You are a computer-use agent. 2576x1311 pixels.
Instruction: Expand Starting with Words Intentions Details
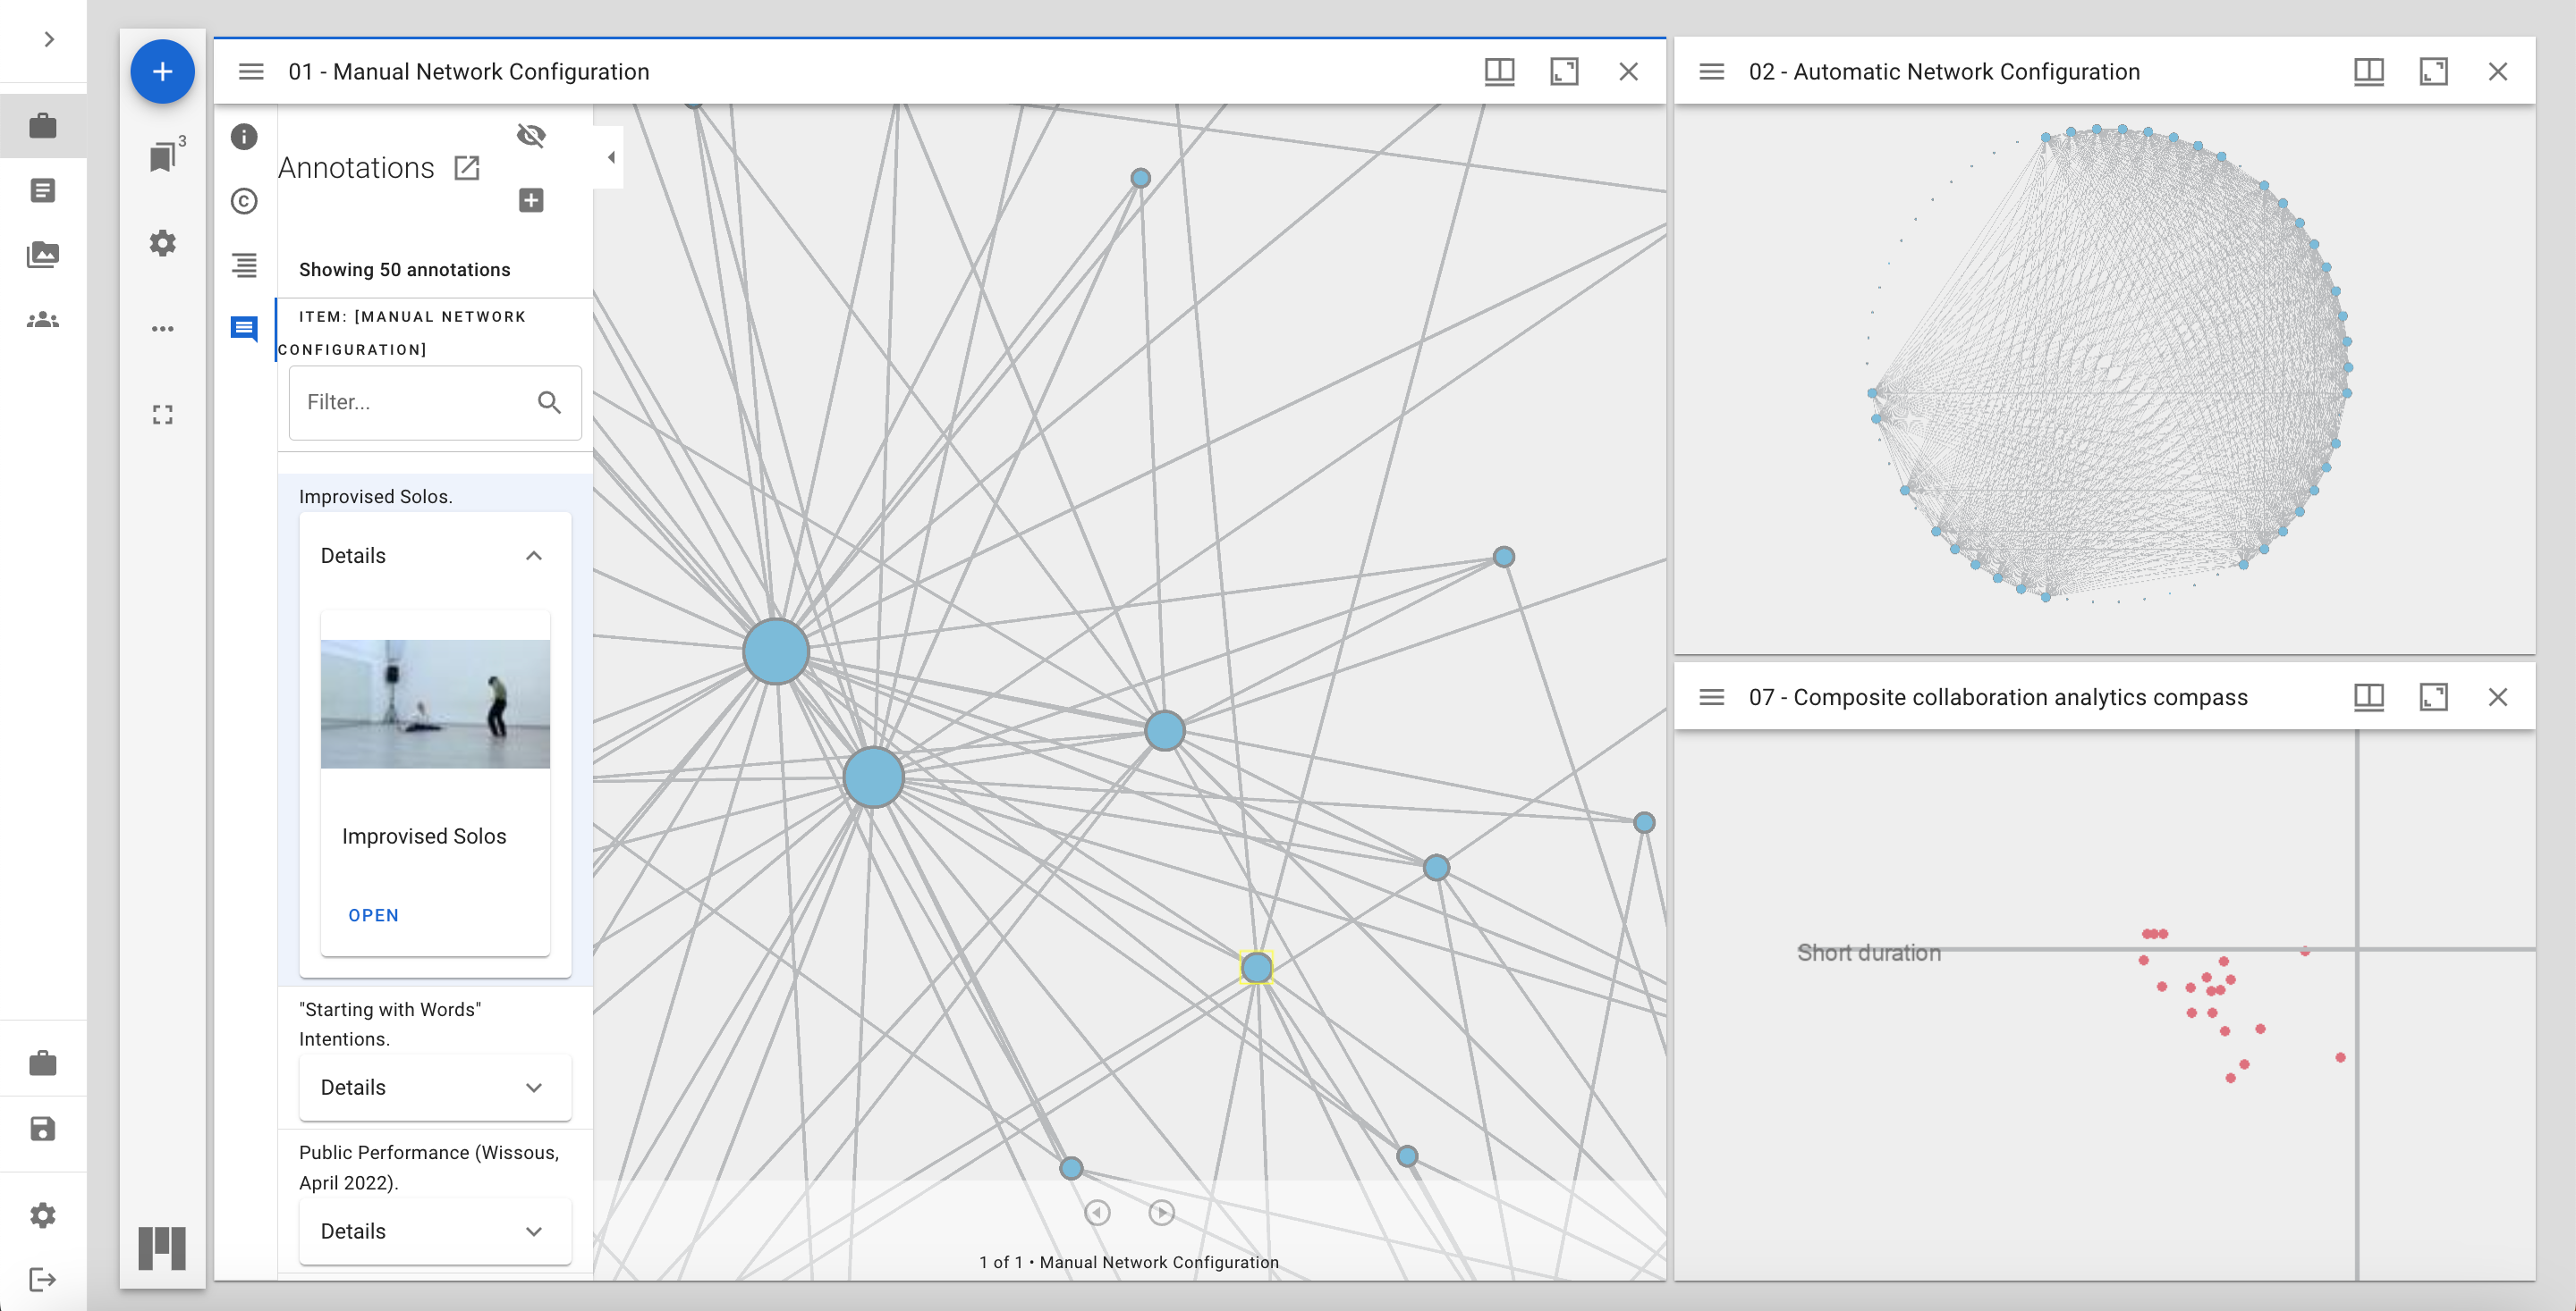point(435,1088)
